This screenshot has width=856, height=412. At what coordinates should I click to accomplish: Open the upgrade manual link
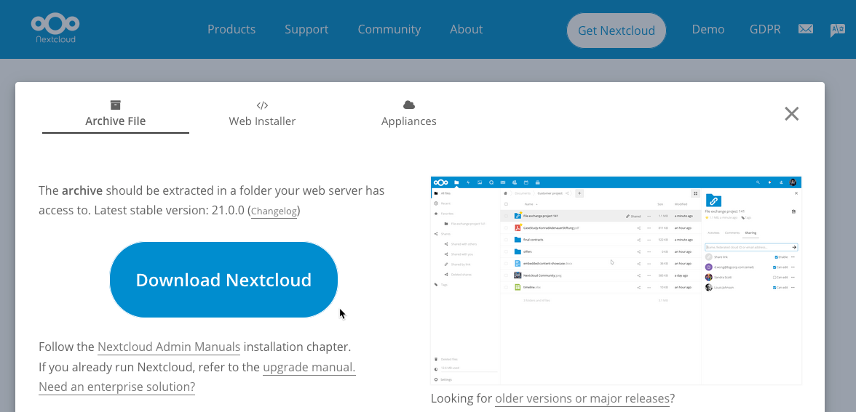click(x=309, y=368)
